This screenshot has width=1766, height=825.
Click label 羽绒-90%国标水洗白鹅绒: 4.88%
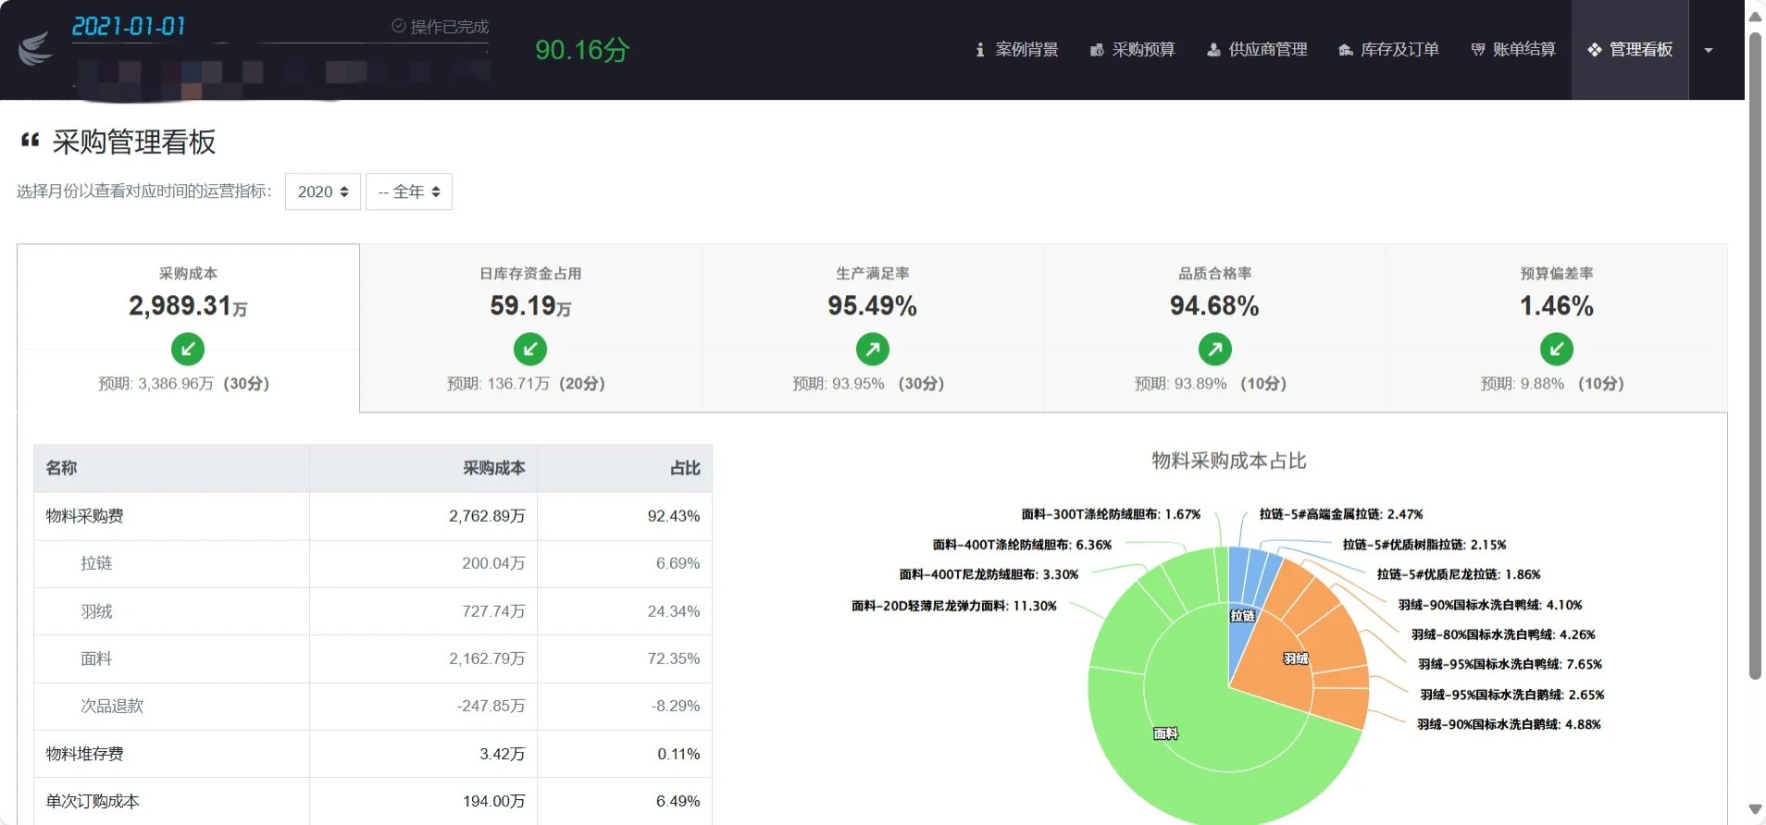coord(1509,724)
